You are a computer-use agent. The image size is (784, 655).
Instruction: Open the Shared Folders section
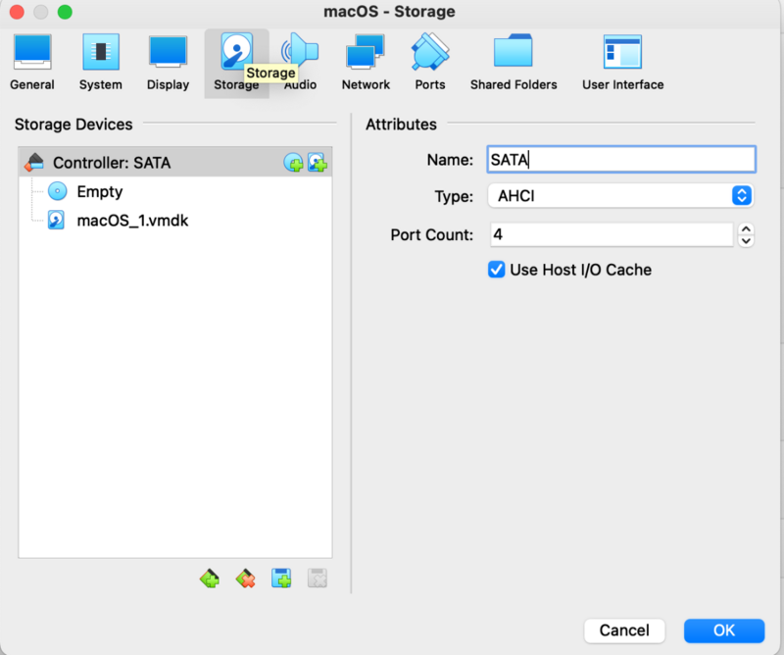click(x=514, y=63)
